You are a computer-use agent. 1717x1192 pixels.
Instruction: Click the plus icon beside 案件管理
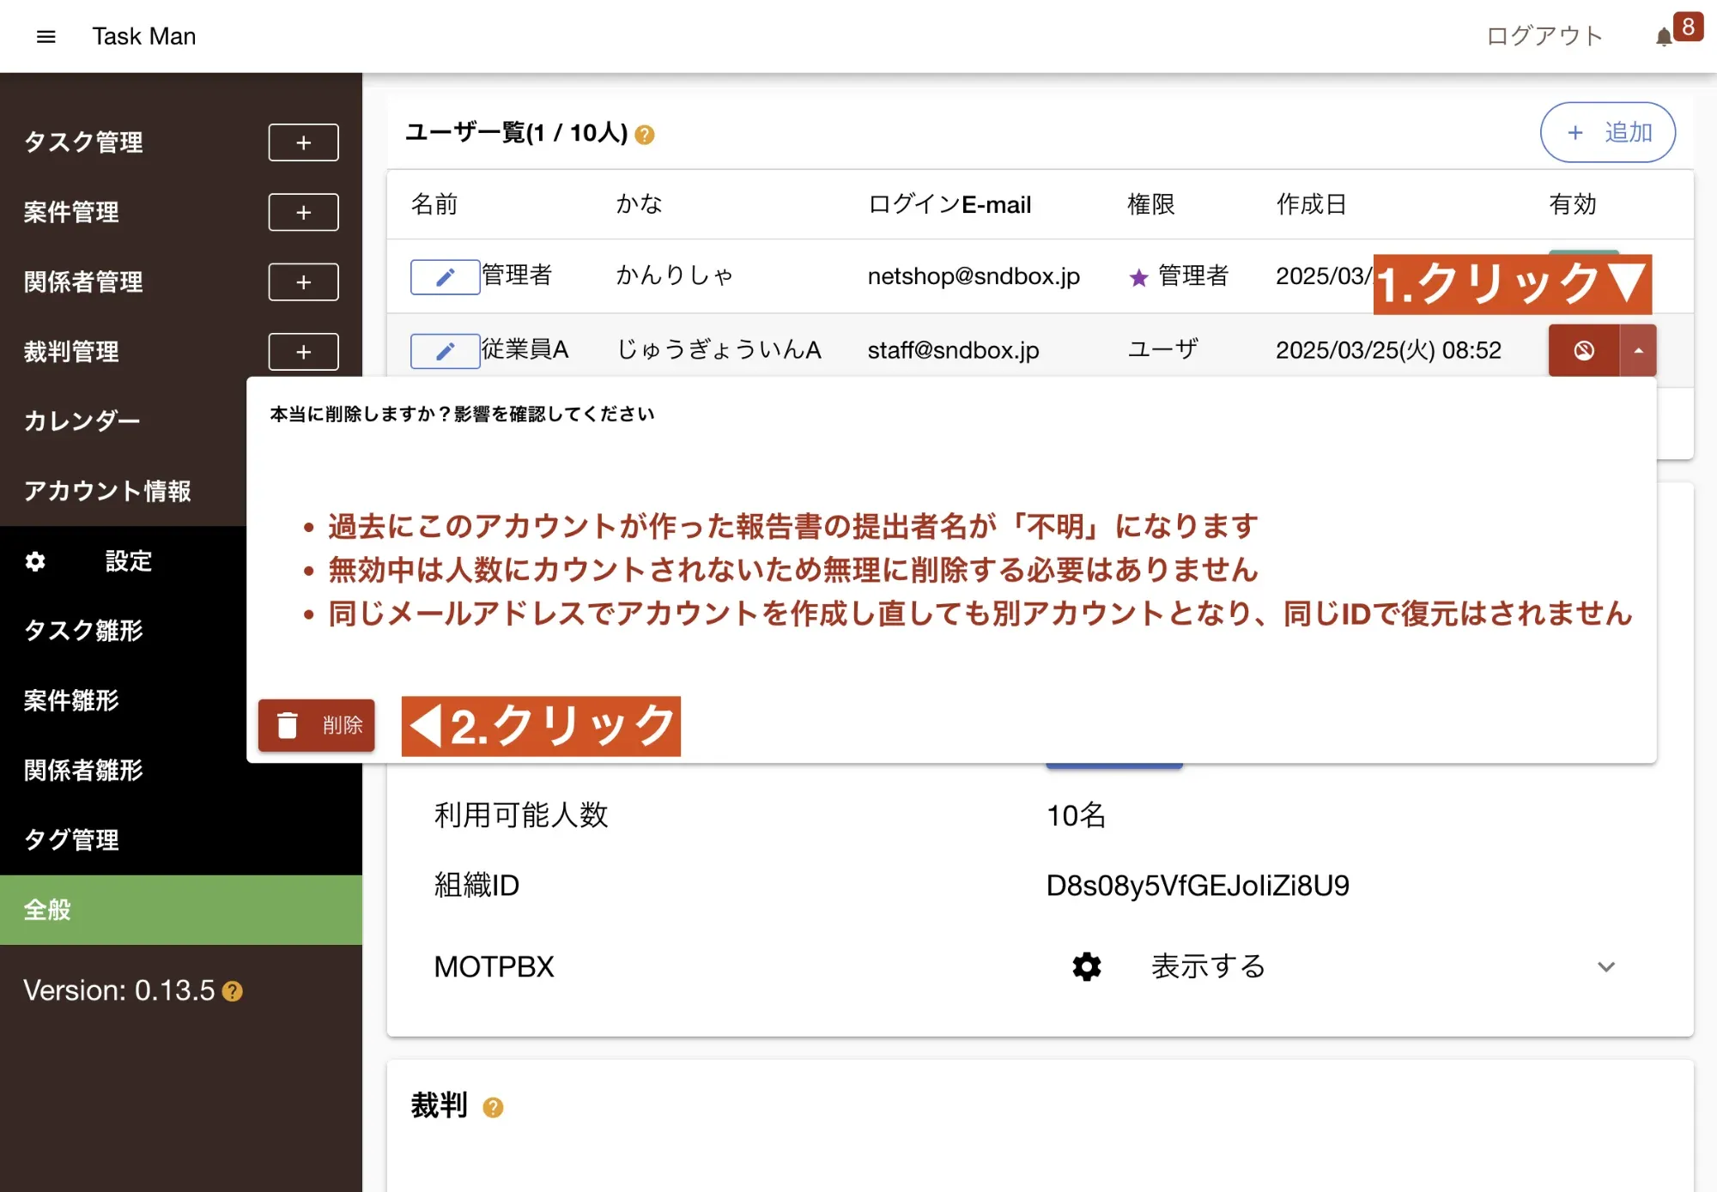[x=303, y=212]
